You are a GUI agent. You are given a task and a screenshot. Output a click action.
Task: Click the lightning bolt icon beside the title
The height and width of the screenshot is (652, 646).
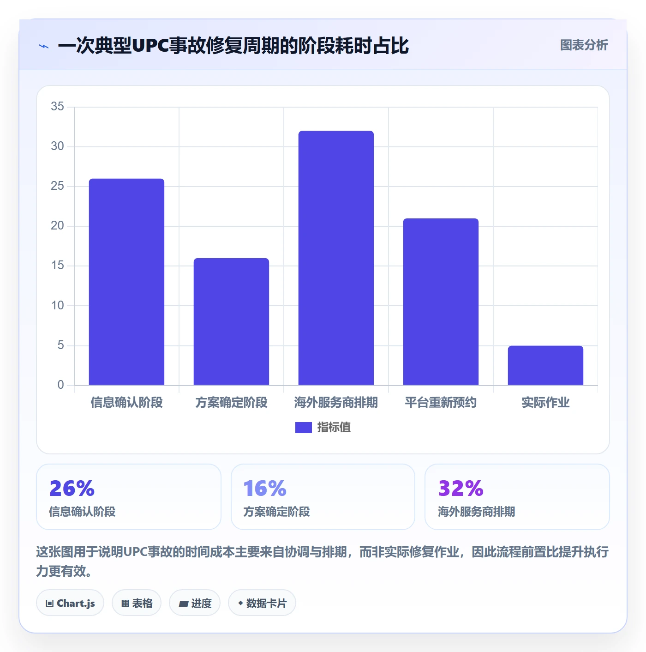(x=44, y=46)
